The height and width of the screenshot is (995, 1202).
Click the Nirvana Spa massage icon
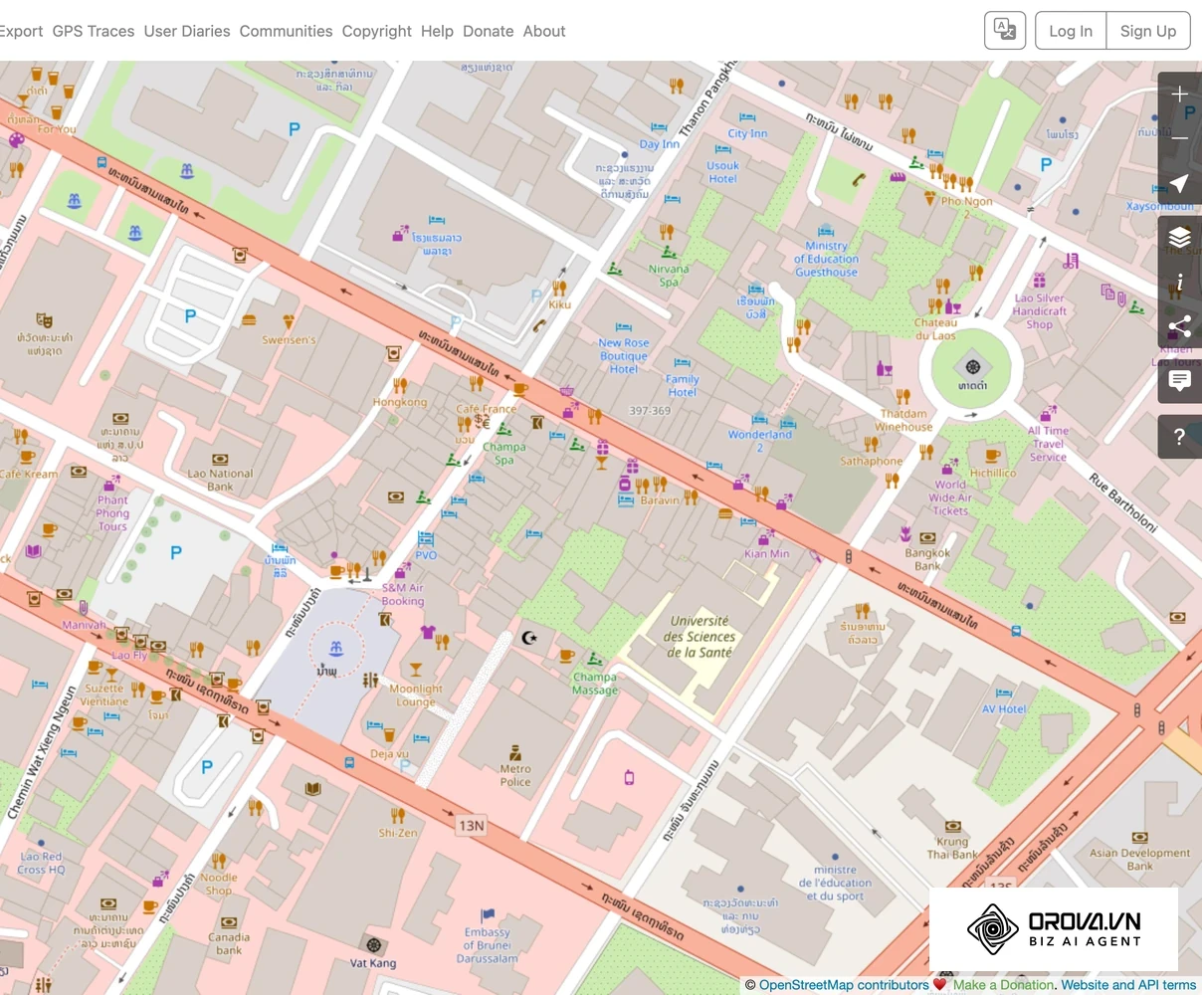(668, 252)
